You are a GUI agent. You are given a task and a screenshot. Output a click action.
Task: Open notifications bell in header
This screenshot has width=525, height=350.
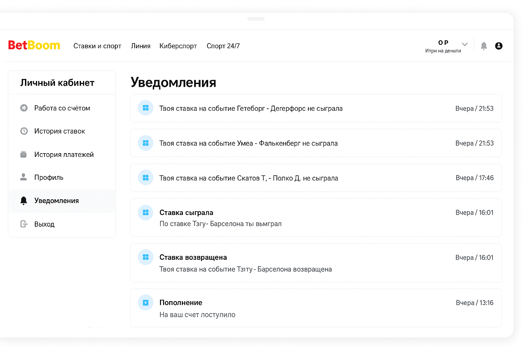pos(484,46)
